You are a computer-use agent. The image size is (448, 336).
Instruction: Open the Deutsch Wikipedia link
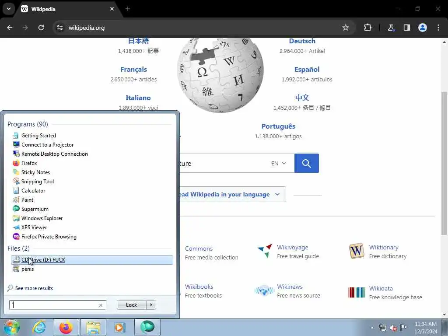click(x=302, y=41)
